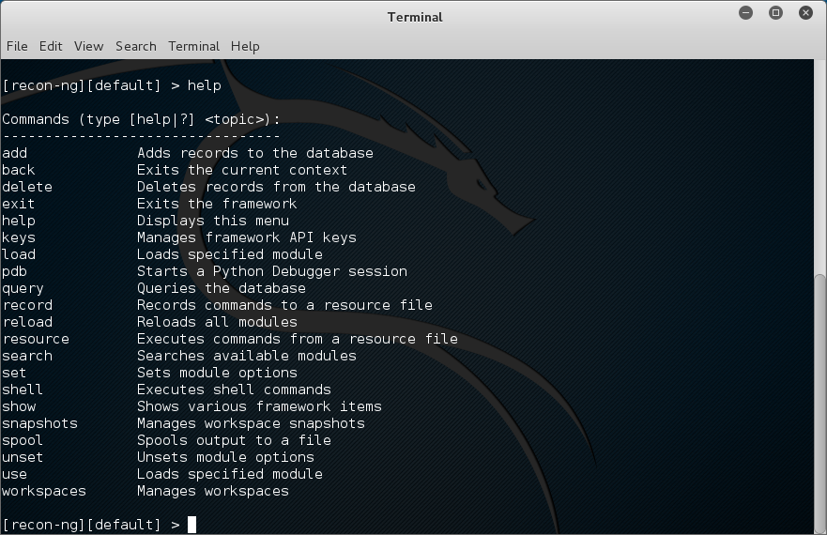Image resolution: width=827 pixels, height=535 pixels.
Task: Click 'Exits the current context' description
Action: (242, 170)
